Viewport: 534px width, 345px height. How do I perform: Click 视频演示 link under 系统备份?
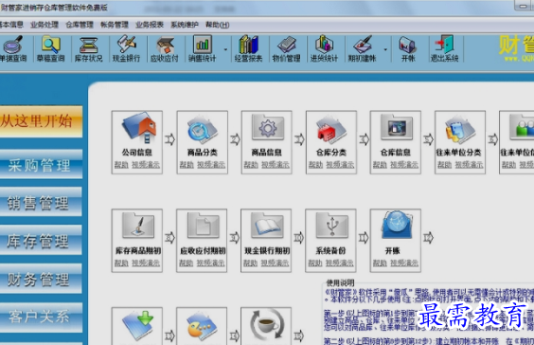(340, 263)
